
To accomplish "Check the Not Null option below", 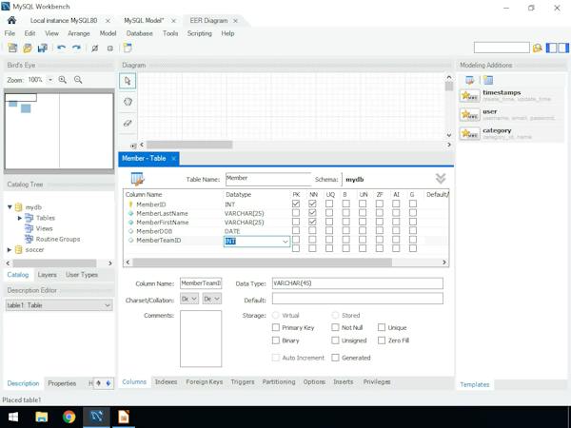I will point(335,327).
